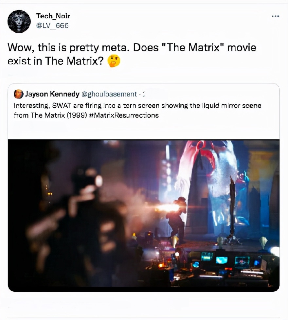This screenshot has width=288, height=320.
Task: Click the quoted tweet's text content
Action: (x=137, y=110)
